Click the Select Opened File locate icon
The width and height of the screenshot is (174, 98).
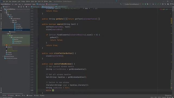(x=19, y=7)
